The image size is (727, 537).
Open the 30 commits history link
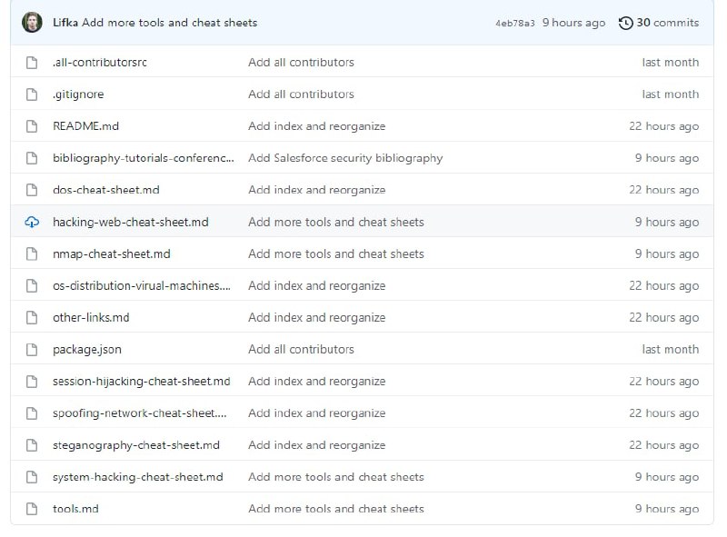click(667, 23)
